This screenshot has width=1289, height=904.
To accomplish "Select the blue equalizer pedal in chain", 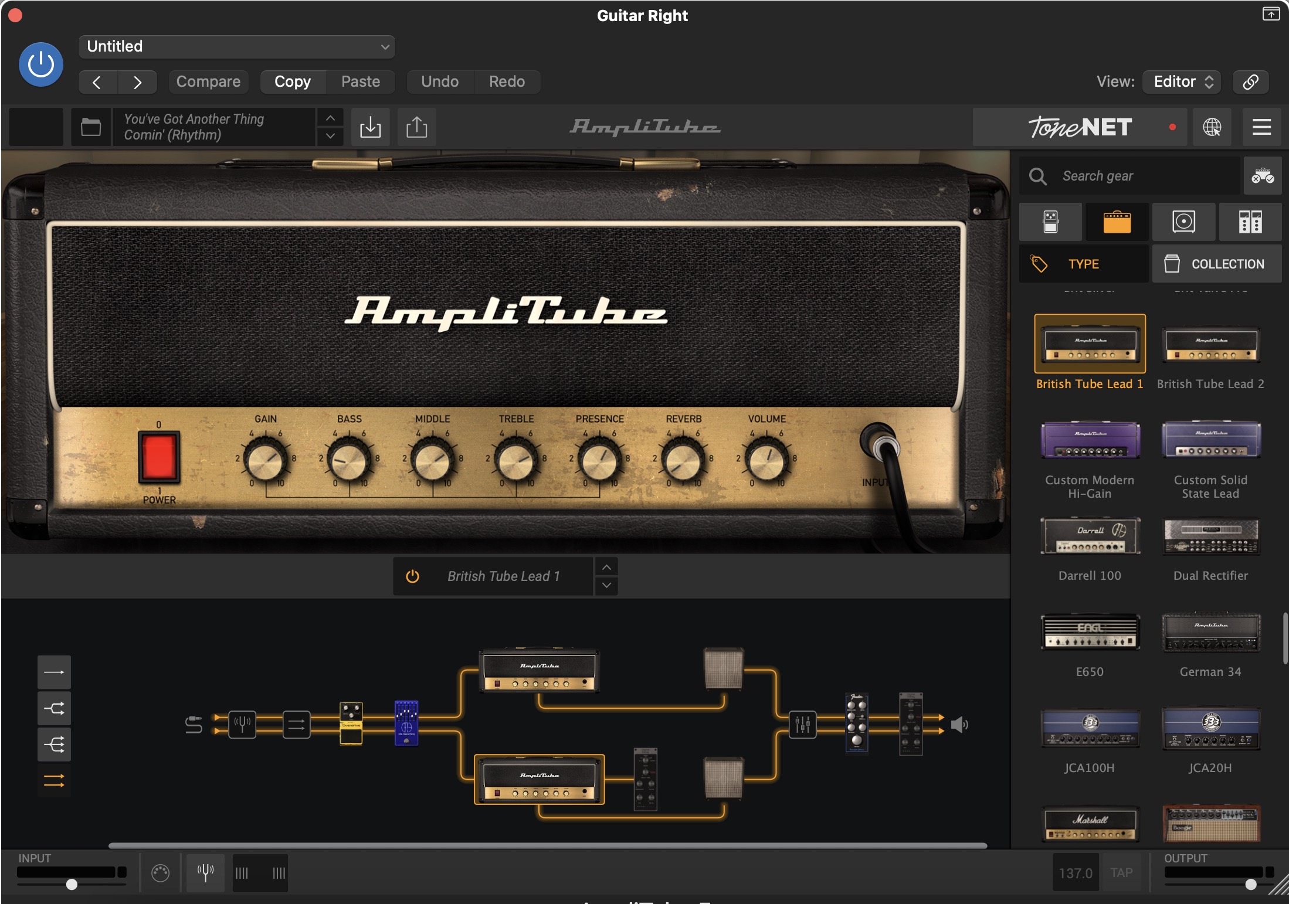I will 406,723.
